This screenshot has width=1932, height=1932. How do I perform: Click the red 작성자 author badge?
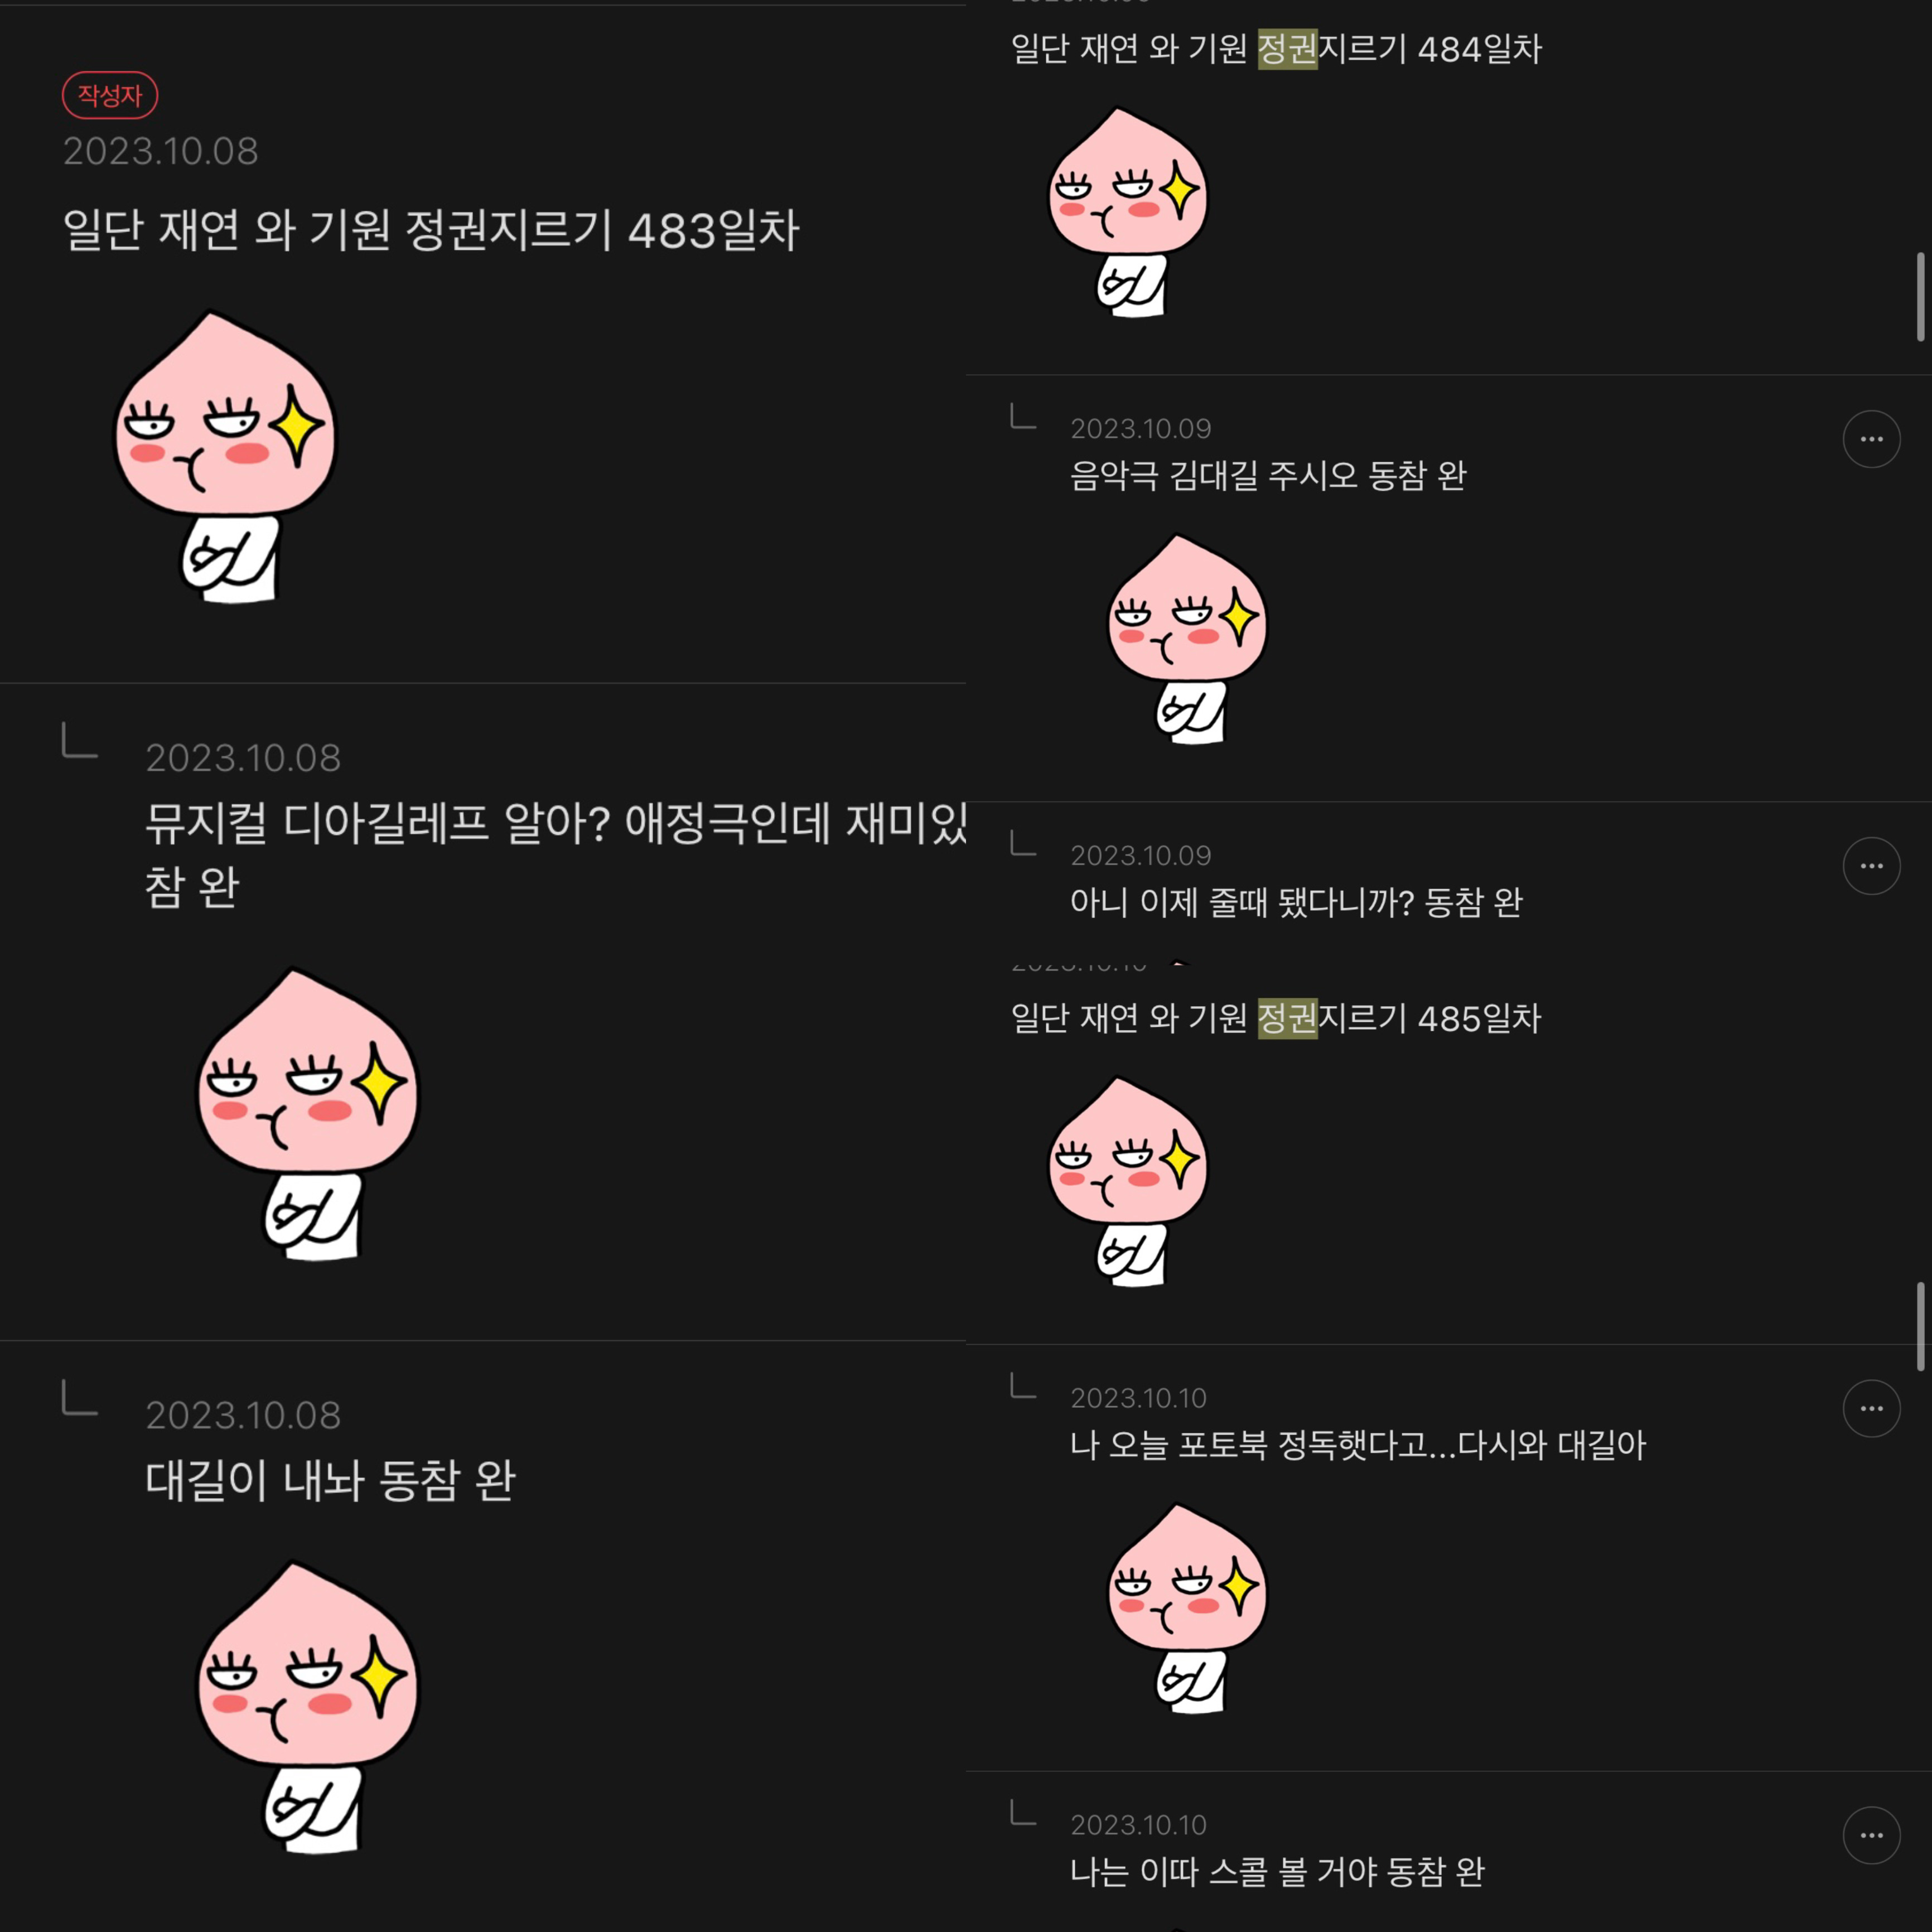point(110,95)
